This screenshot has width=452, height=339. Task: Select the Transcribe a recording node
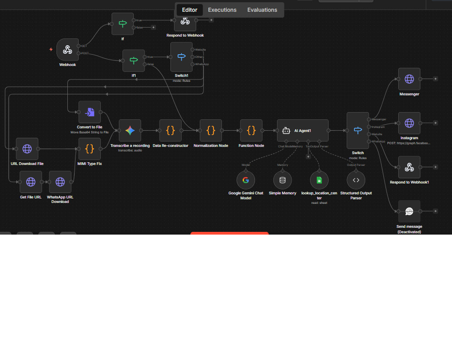(130, 131)
